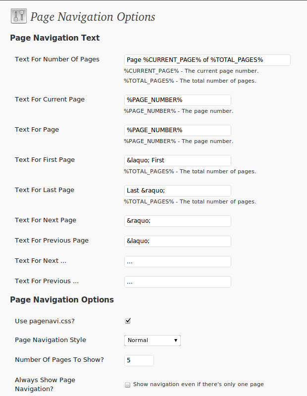Click the 'Page Navigation Style' label
Image resolution: width=307 pixels, height=396 pixels.
[51, 340]
